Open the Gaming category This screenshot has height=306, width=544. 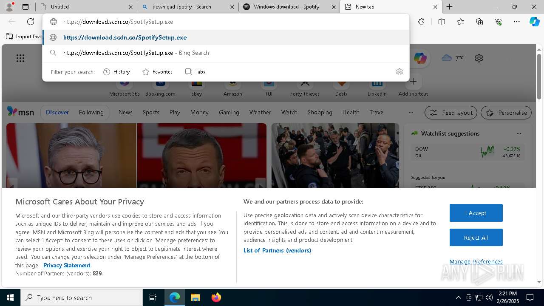229,112
